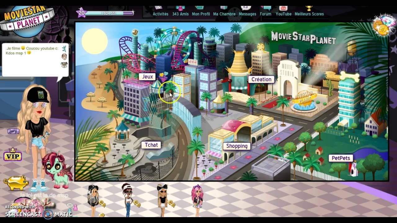The width and height of the screenshot is (397, 223).
Task: Click the fame progress bar showing 1 804 551
Action: [109, 13]
